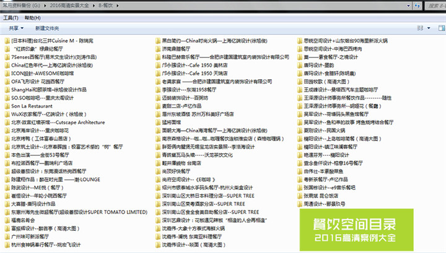Click folder icon of ICON設計-AWESOME咖啡馆
Image resolution: width=446 pixels, height=253 pixels.
tap(7, 74)
